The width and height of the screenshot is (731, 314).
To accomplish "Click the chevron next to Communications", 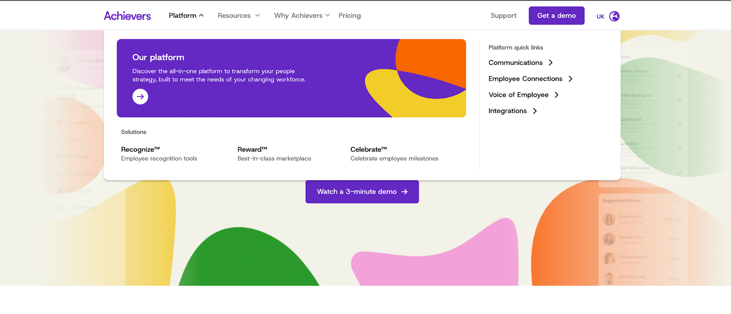I will point(551,63).
